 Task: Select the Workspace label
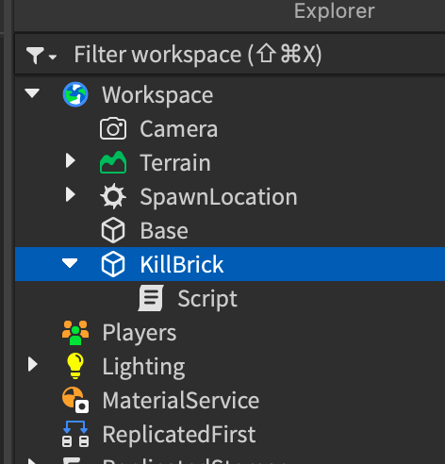157,95
